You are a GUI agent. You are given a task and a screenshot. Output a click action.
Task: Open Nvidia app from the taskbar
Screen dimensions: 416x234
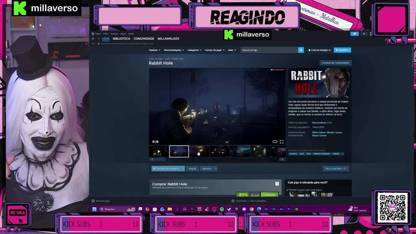point(296,209)
